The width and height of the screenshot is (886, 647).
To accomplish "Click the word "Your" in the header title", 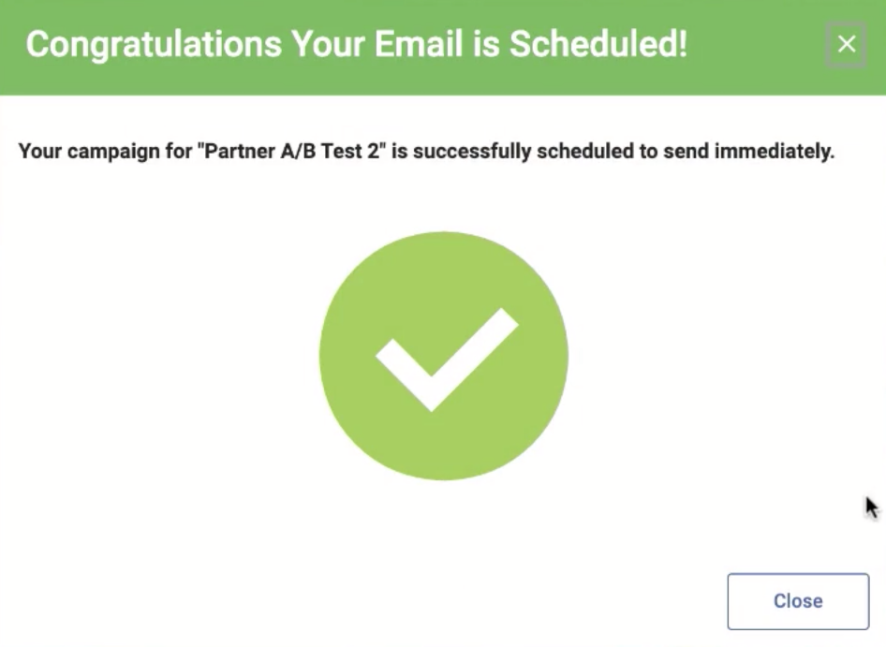I will tap(328, 44).
